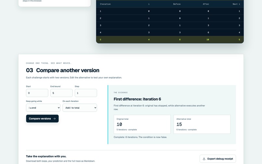Click the Iteration column header
This screenshot has height=164, width=262.
pyautogui.click(x=105, y=4)
